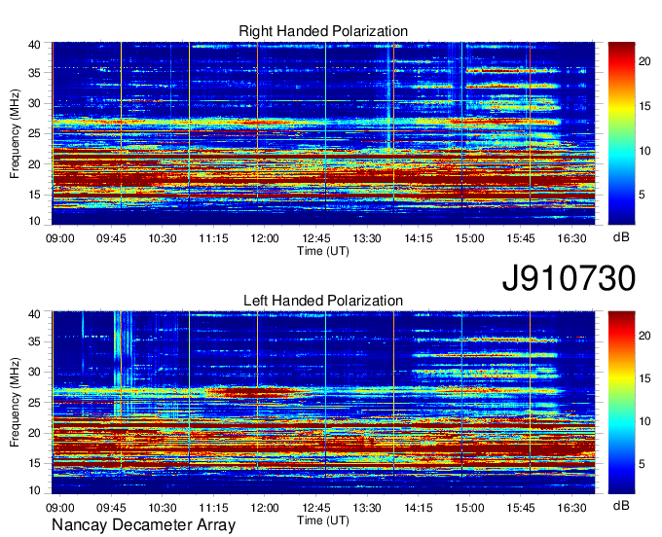Click the 15:45 tick on the lower time axis

click(x=521, y=508)
